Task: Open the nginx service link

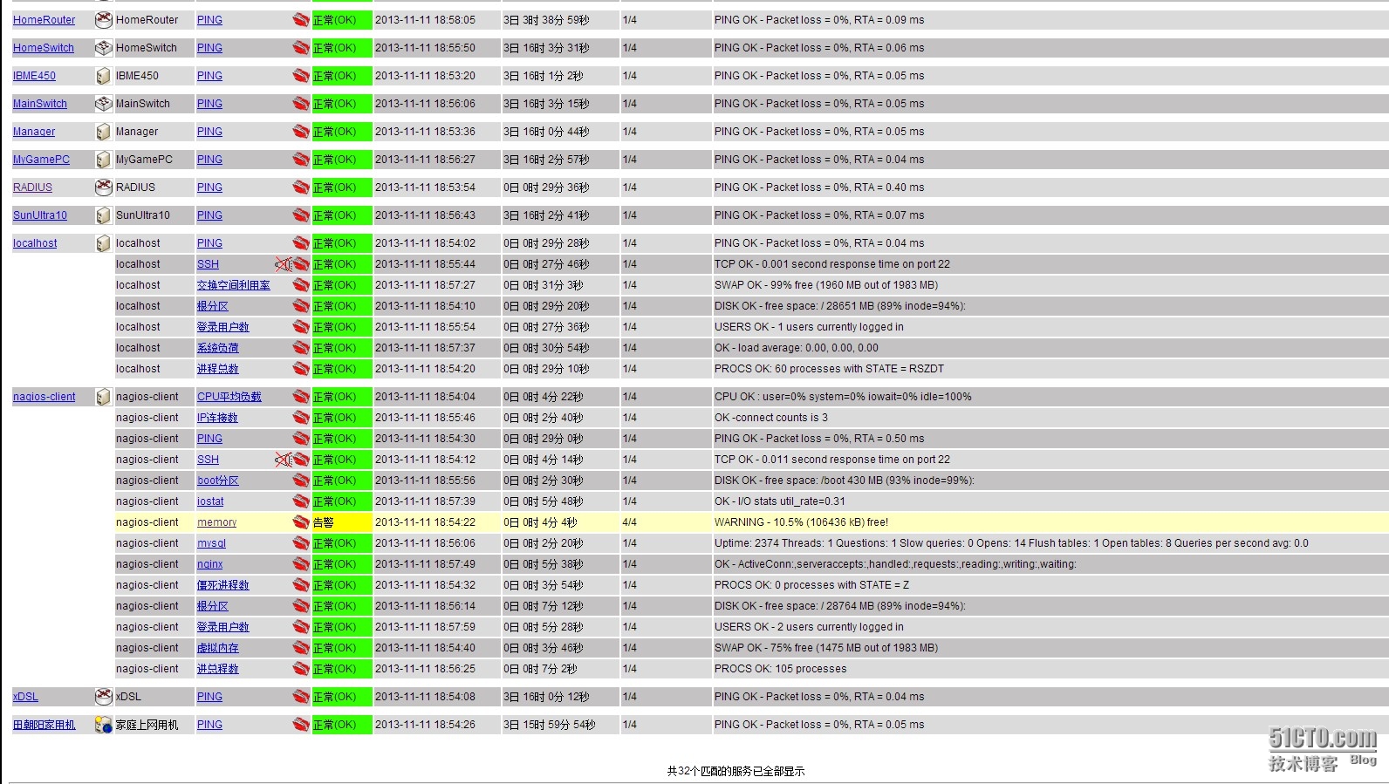Action: tap(209, 564)
